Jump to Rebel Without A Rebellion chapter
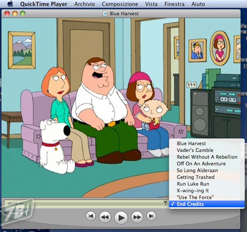The height and width of the screenshot is (232, 247). 207,157
